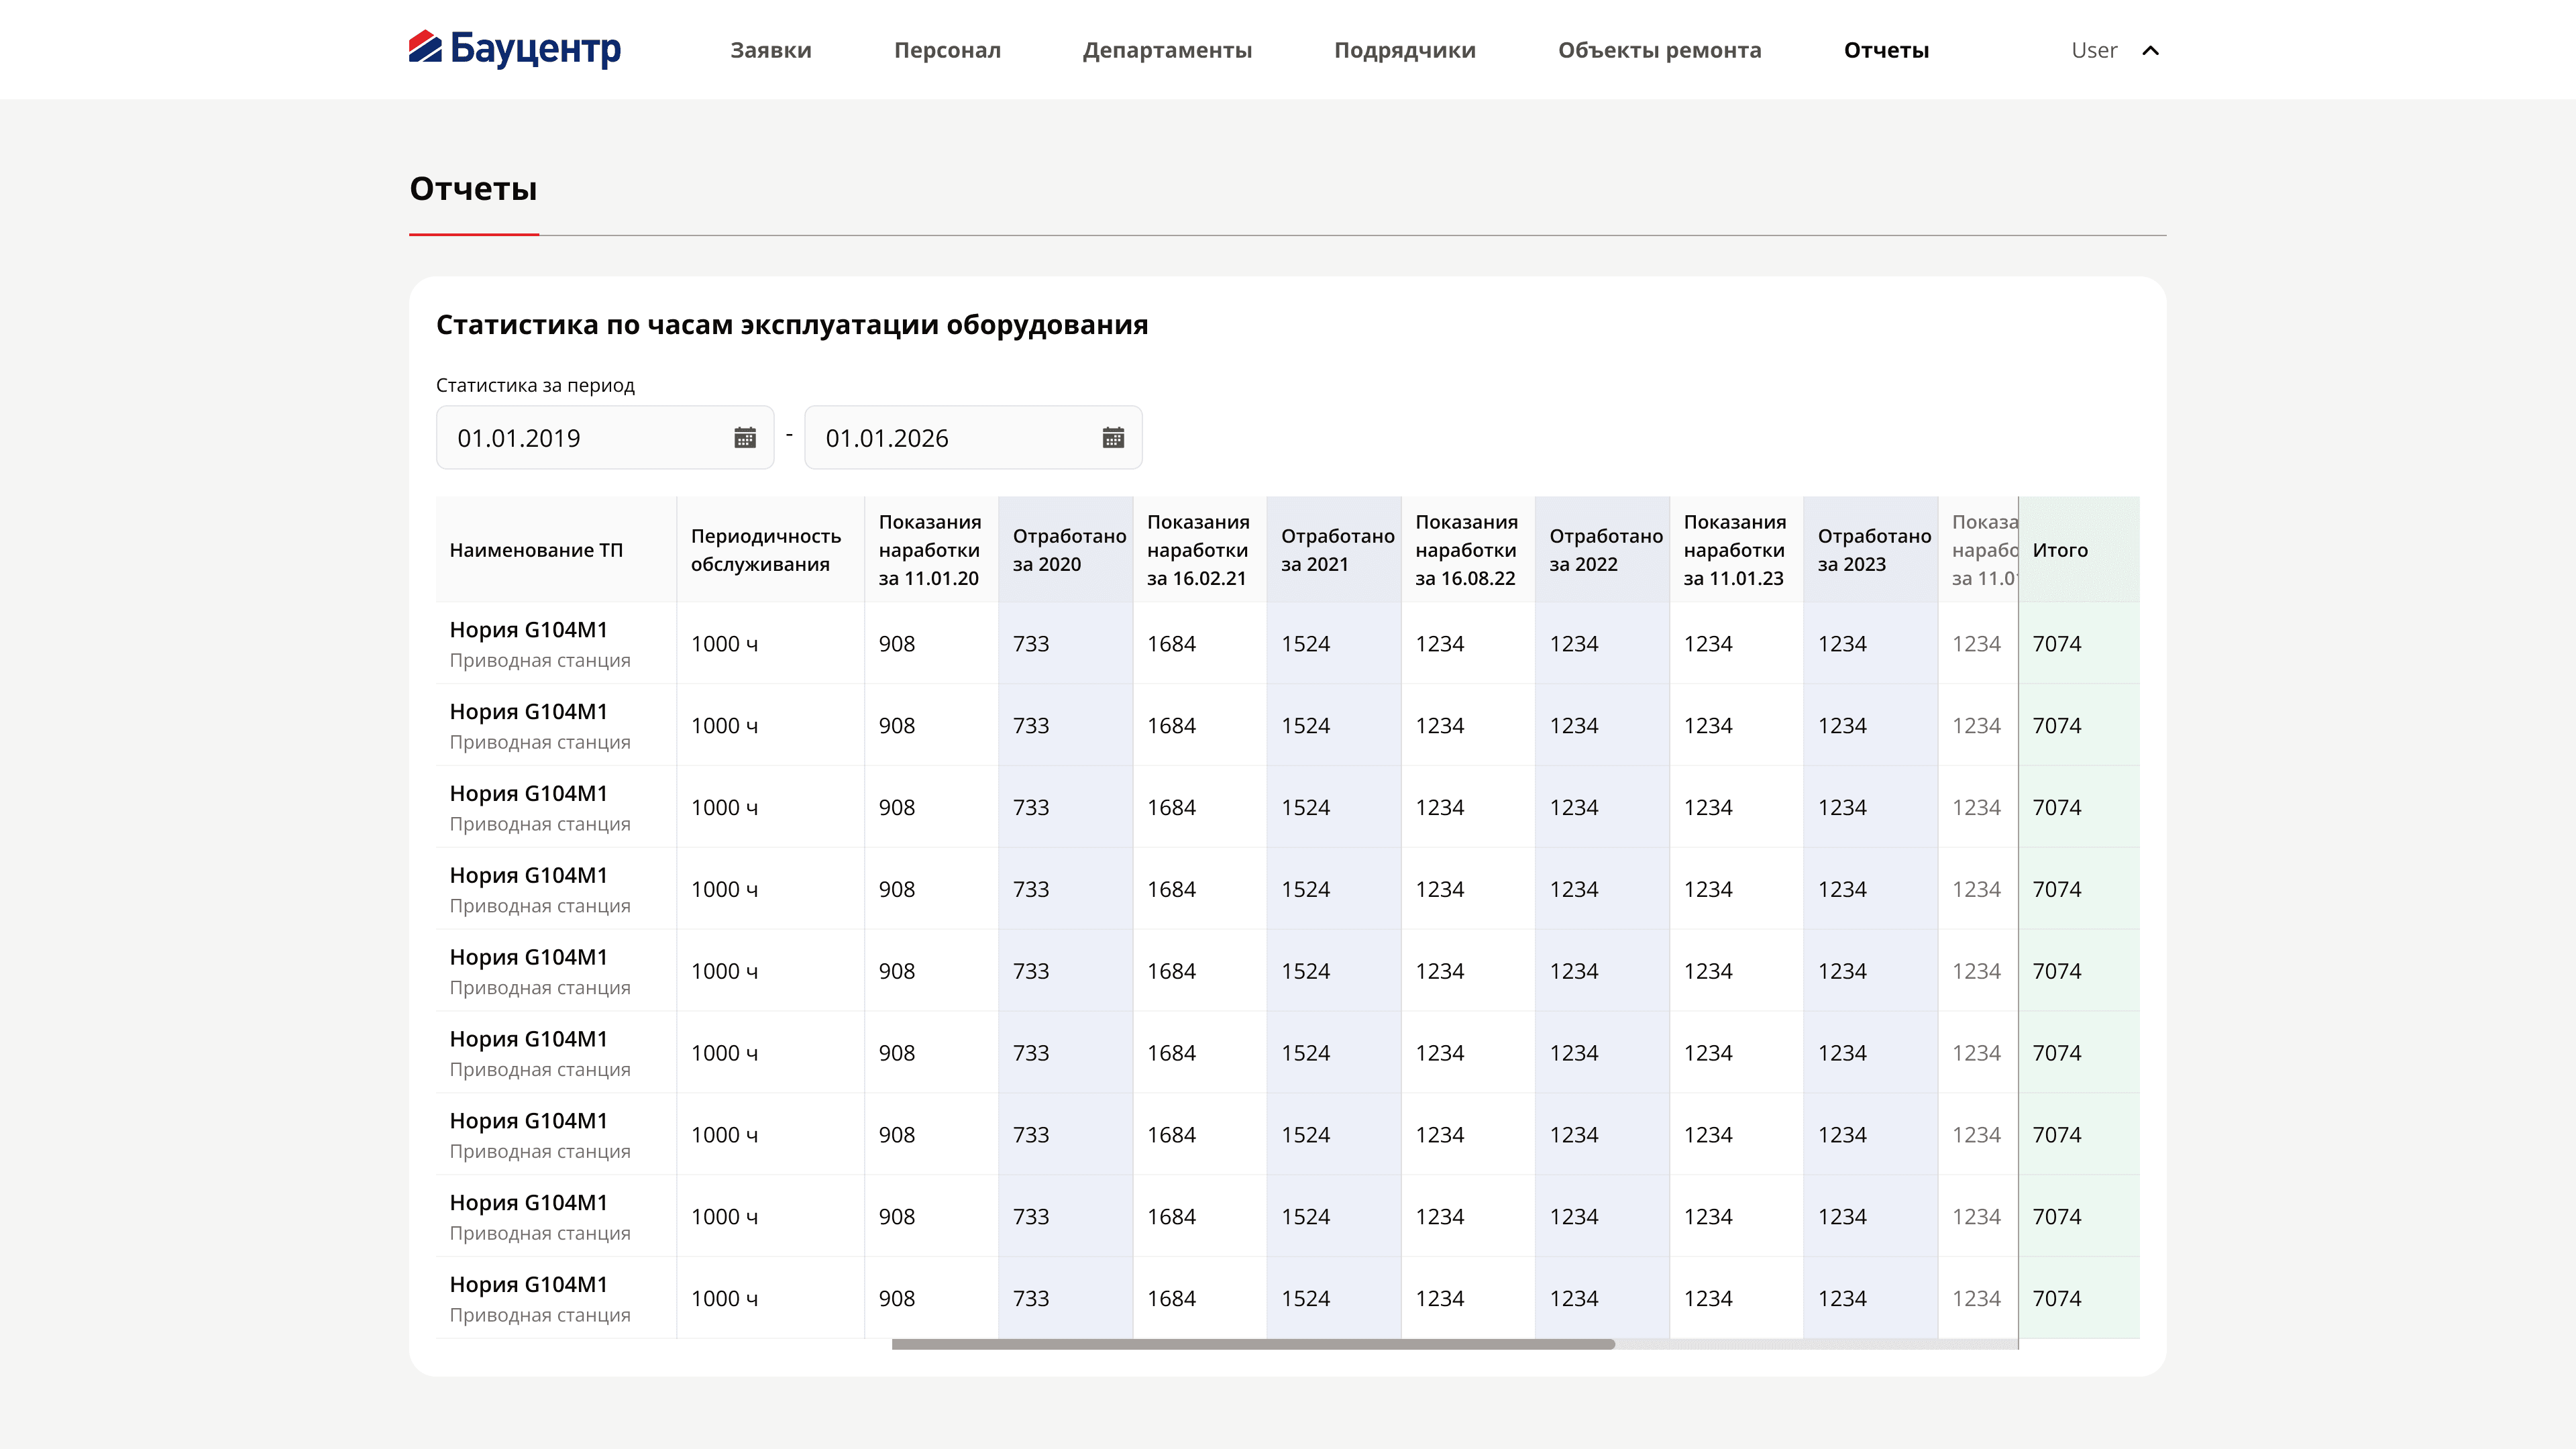The width and height of the screenshot is (2576, 1449).
Task: Open the Подрядчики menu item
Action: coord(1405,50)
